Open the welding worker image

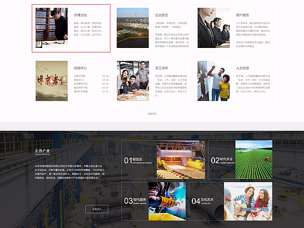(167, 201)
